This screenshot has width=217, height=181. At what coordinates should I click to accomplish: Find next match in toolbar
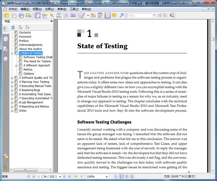(x=165, y=15)
